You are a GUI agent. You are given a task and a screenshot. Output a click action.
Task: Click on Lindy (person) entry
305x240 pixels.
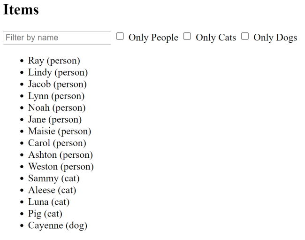tap(58, 72)
